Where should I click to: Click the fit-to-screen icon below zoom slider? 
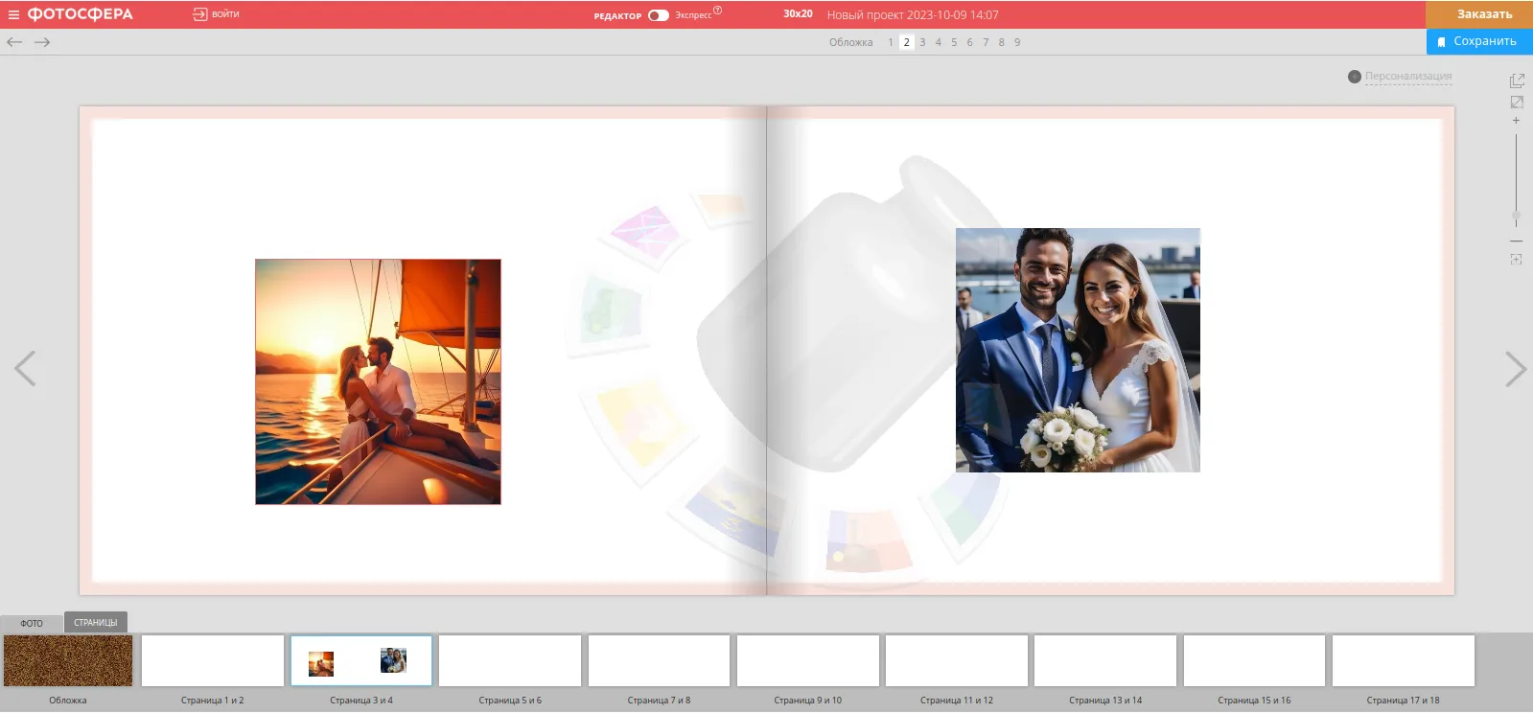1516,259
